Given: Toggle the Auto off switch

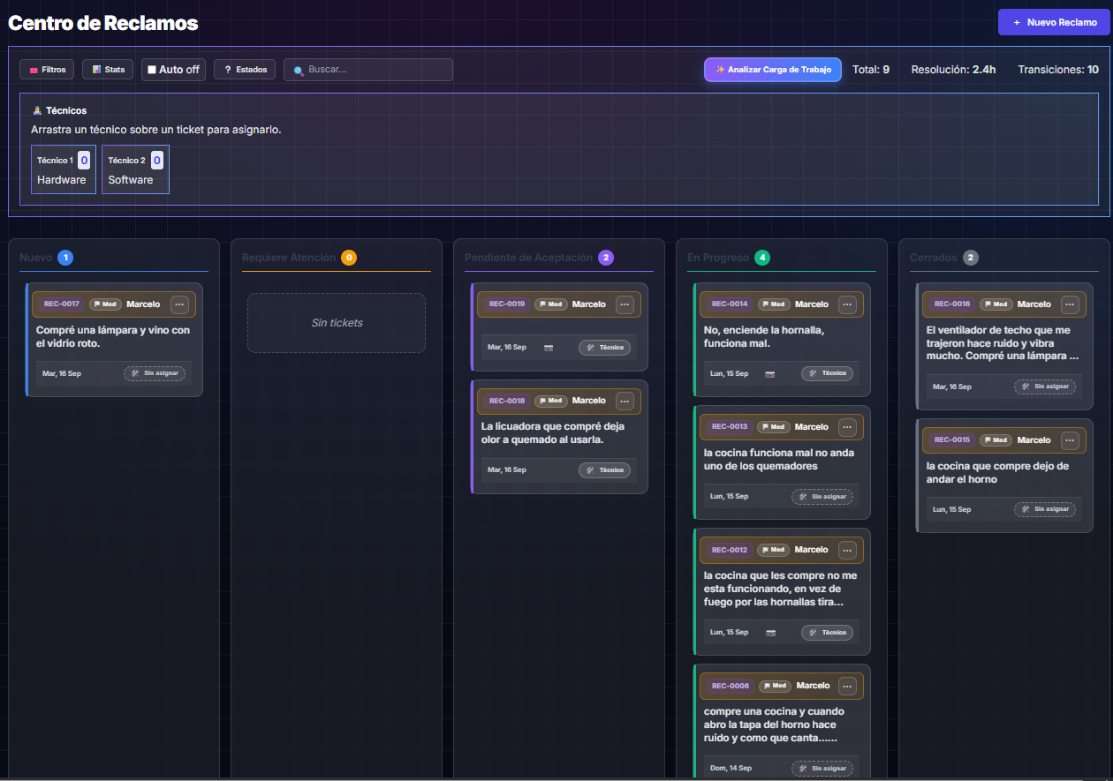Looking at the screenshot, I should [173, 69].
